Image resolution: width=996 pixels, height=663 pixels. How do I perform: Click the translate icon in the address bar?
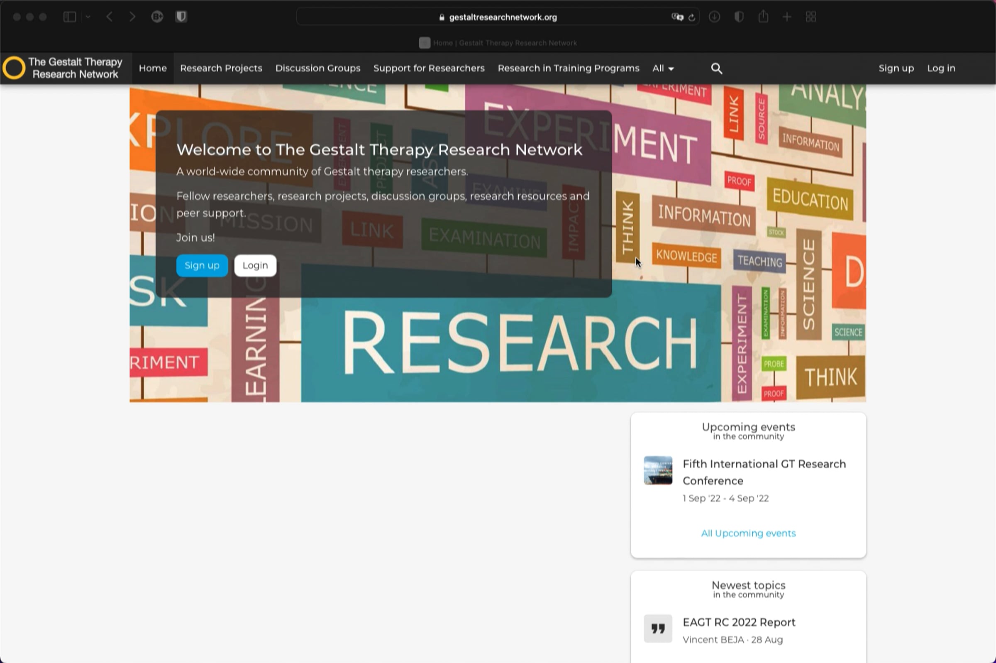pyautogui.click(x=677, y=17)
